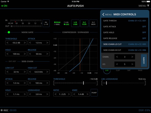Adjust LIM. LOOKAHEAD slider handle

pyautogui.click(x=106, y=83)
